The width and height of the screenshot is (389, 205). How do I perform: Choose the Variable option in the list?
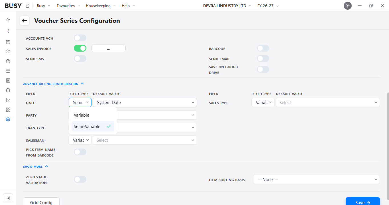point(93,115)
